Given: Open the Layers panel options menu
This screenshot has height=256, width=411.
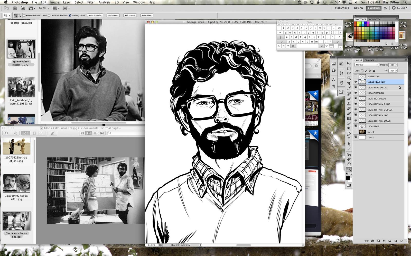Looking at the screenshot, I should [x=405, y=60].
